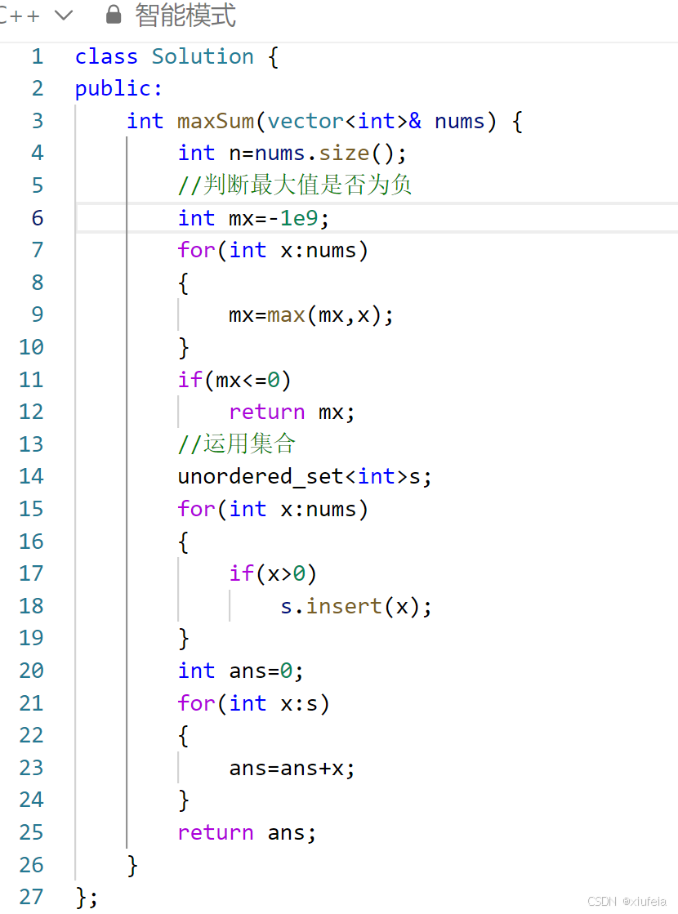
Task: Click 'int ans=0;' on line 20
Action: point(241,671)
